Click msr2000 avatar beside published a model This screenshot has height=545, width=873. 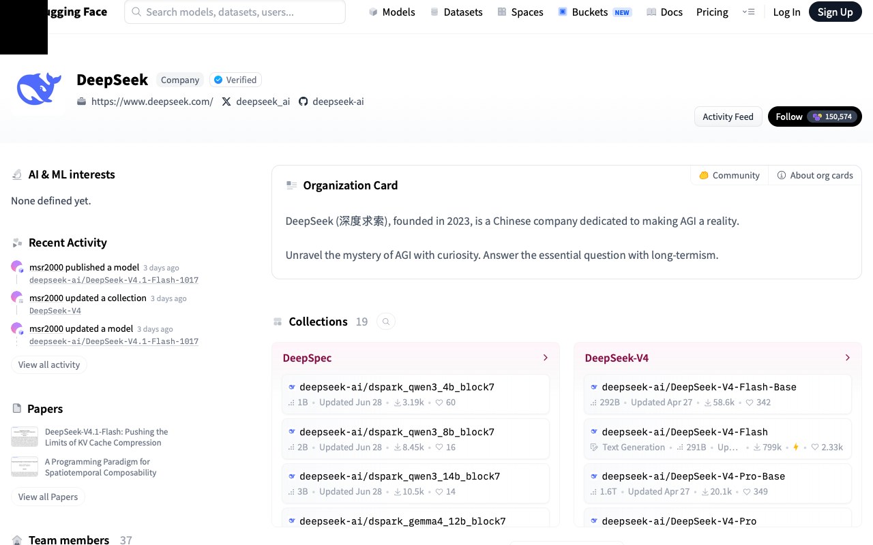click(18, 267)
